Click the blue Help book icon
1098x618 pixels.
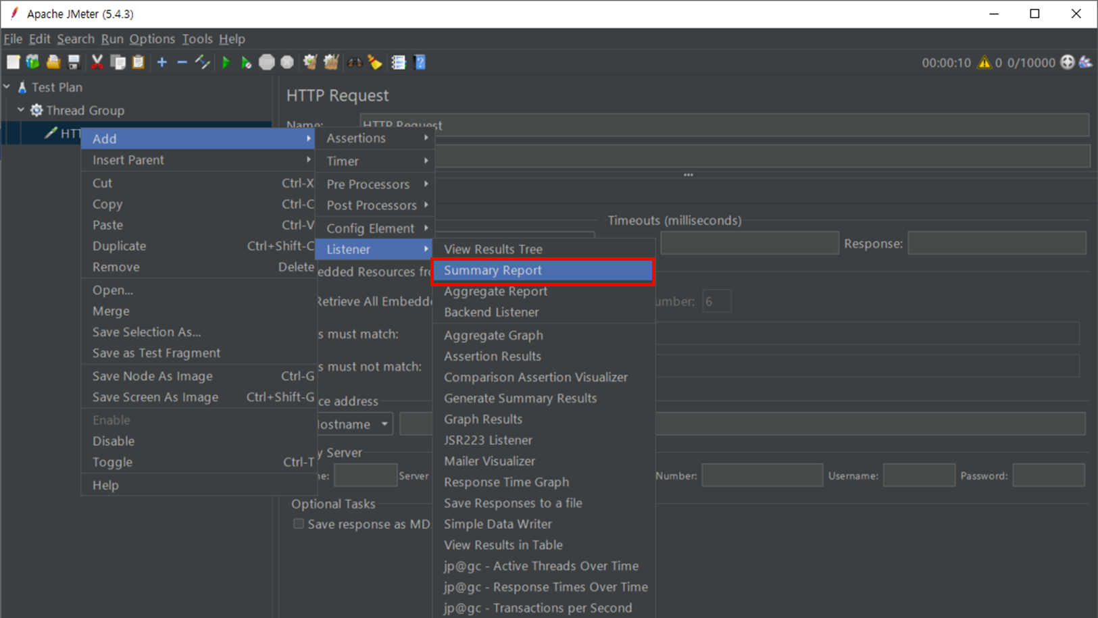pos(420,62)
